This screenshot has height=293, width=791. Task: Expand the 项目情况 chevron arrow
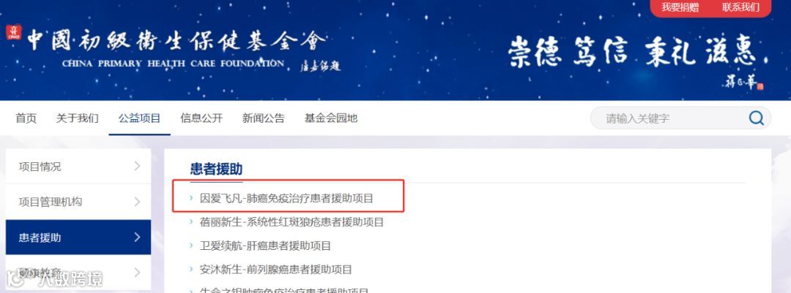point(137,166)
